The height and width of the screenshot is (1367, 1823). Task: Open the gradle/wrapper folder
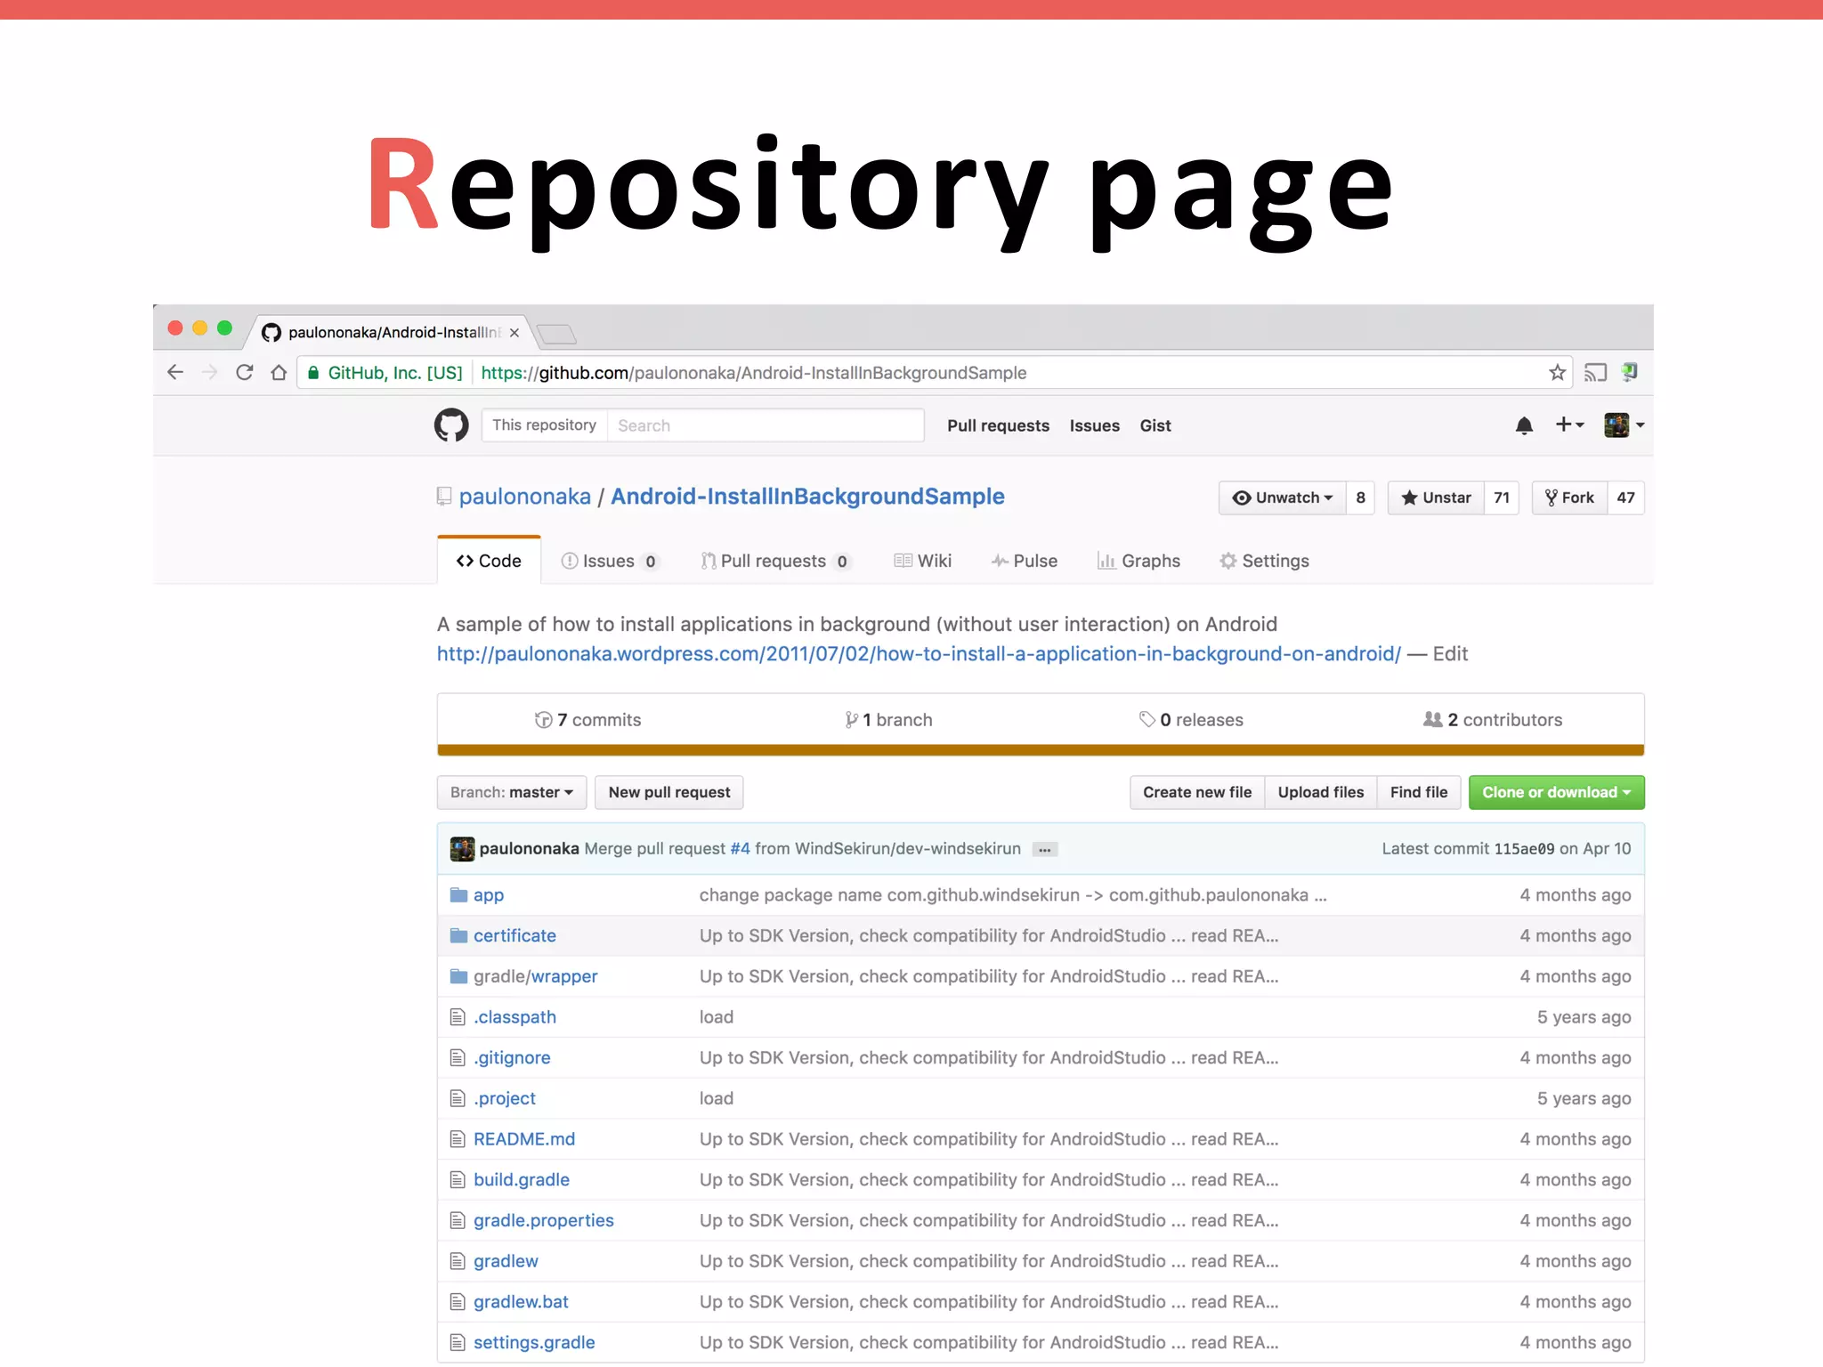(536, 976)
